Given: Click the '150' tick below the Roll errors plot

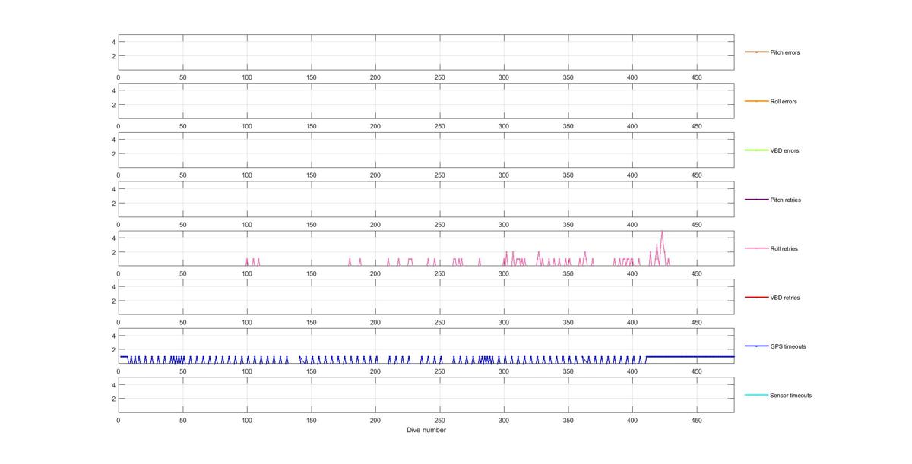Looking at the screenshot, I should pyautogui.click(x=311, y=126).
